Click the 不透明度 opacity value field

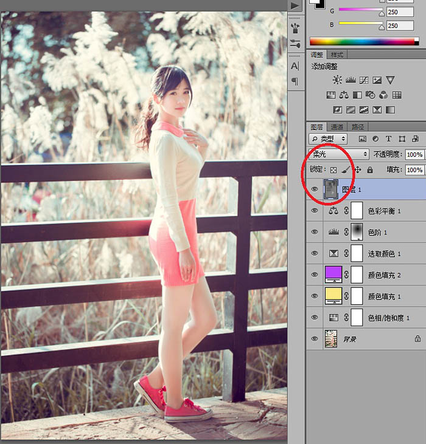coord(414,155)
